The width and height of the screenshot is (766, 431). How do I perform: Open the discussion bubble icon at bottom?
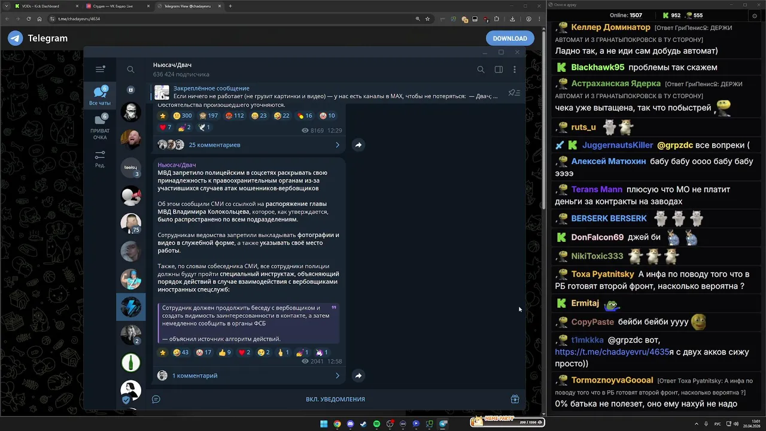[x=156, y=399]
